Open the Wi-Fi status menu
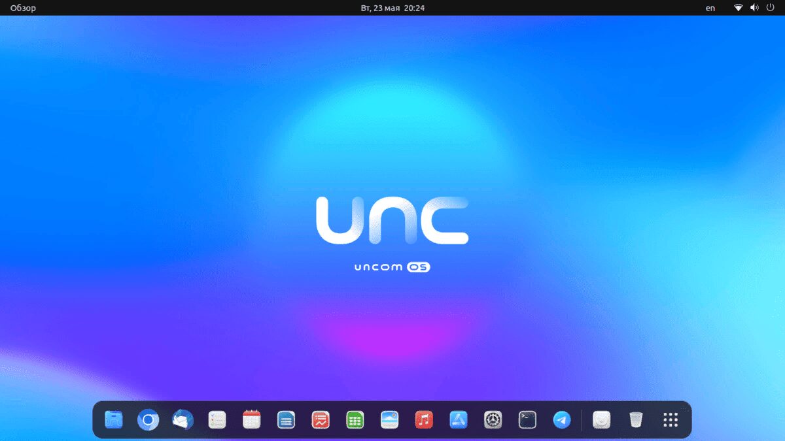Image resolution: width=785 pixels, height=441 pixels. point(739,8)
